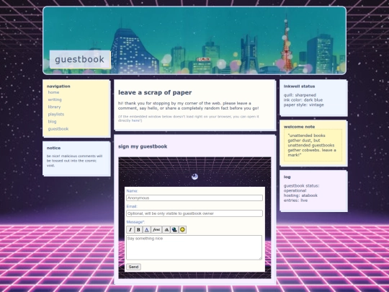Open the font picker button

click(156, 230)
